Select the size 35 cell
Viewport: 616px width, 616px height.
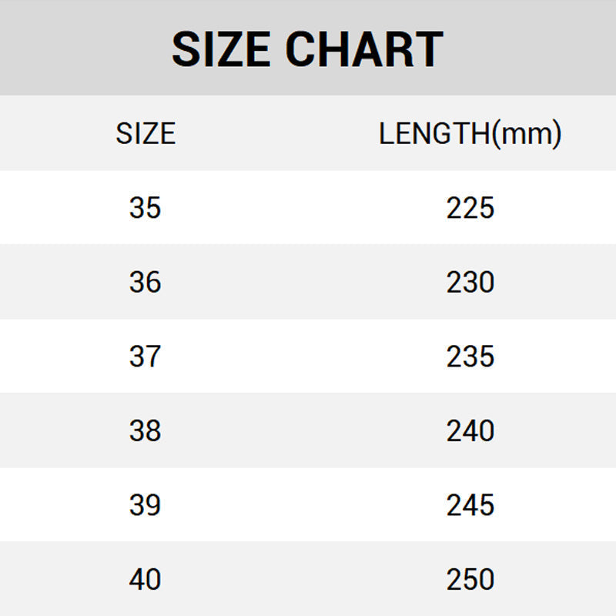click(x=145, y=208)
